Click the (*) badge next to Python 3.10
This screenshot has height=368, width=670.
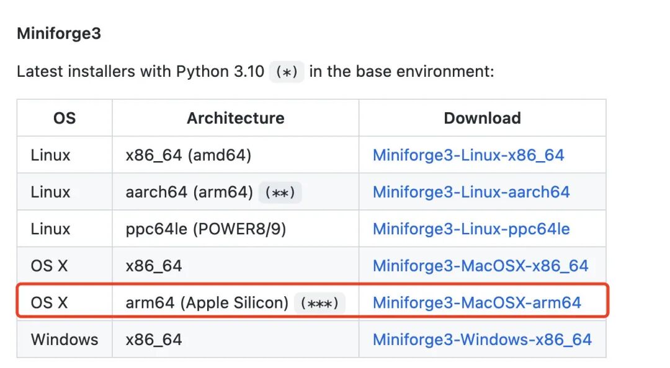286,72
